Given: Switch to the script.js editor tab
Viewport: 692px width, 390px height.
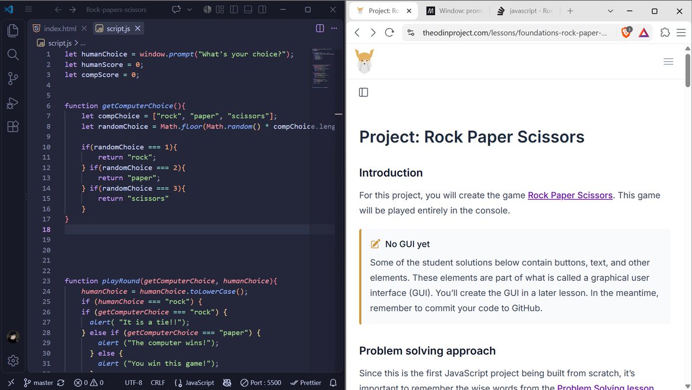Looking at the screenshot, I should pos(119,28).
